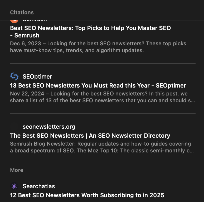Click the divider line below the Semrush citation
204x202 pixels.
coord(103,64)
